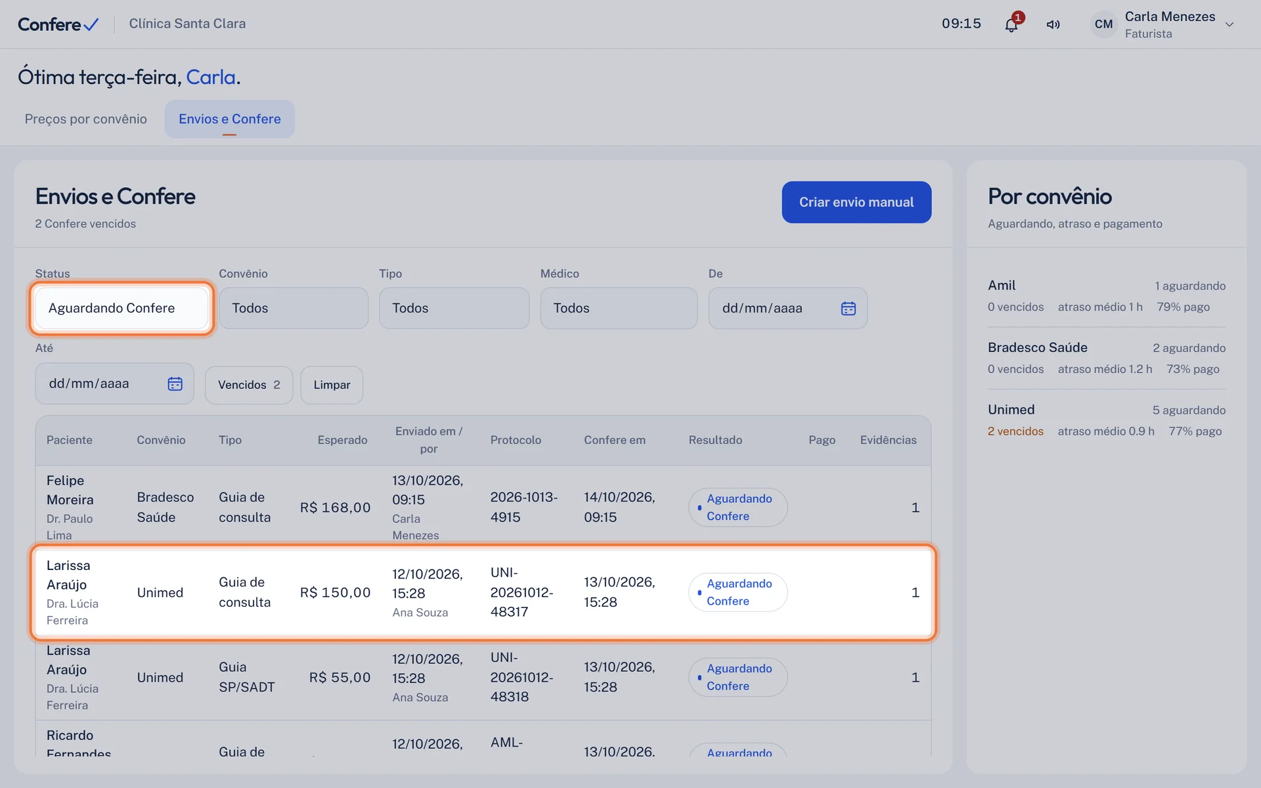Open the Convênio filter dropdown

coord(293,308)
